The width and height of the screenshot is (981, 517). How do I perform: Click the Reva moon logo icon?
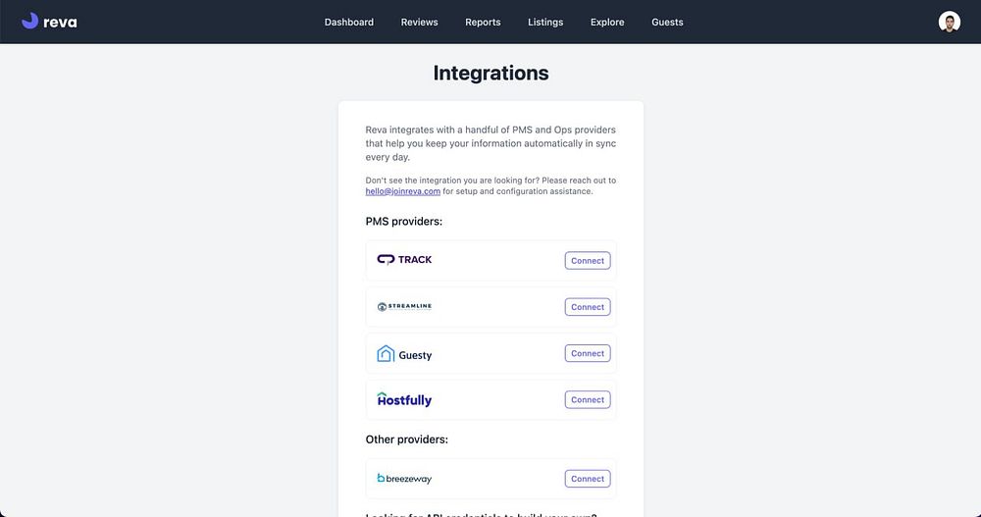coord(29,21)
